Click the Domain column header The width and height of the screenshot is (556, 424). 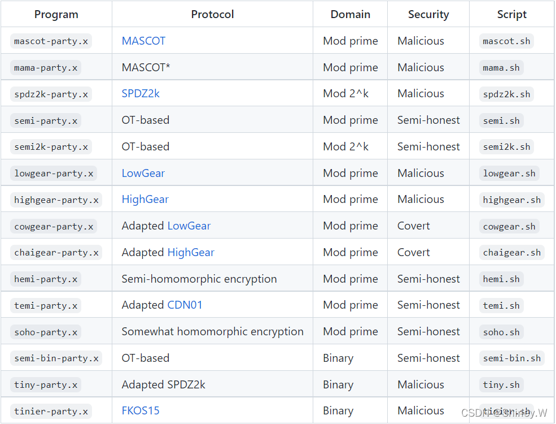click(x=350, y=14)
